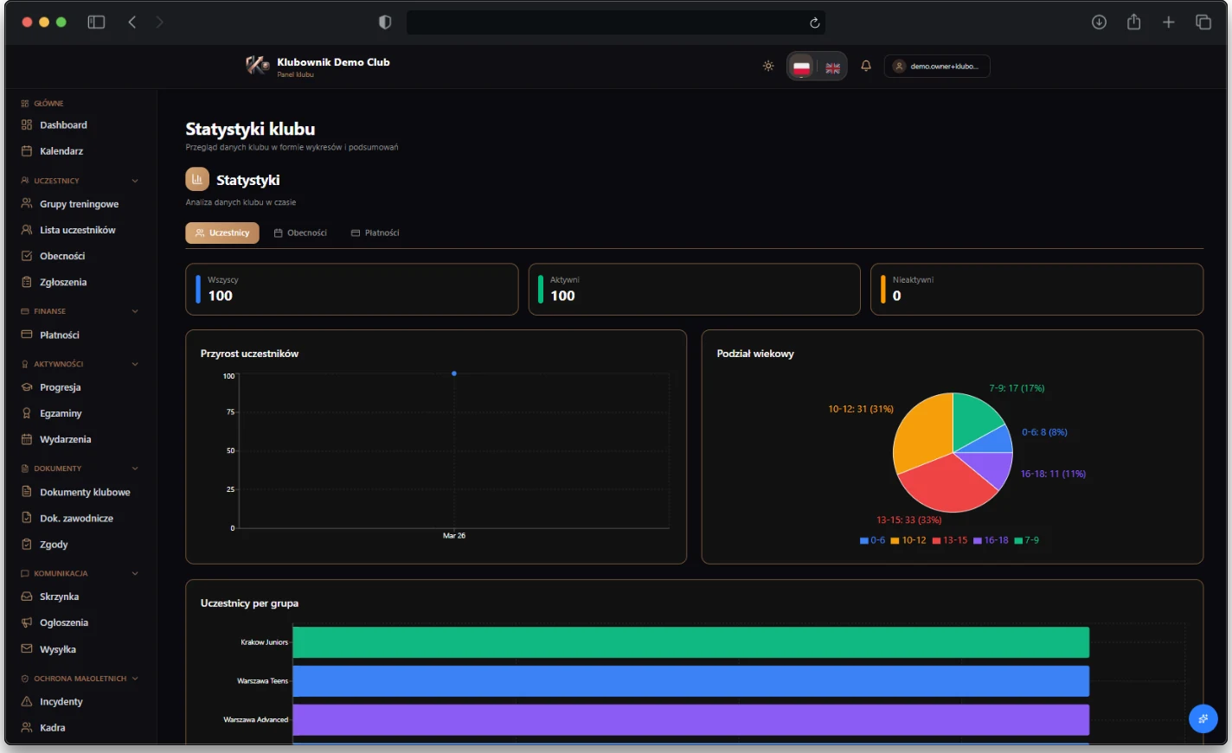The height and width of the screenshot is (753, 1232).
Task: Hide the 13-15 series in the pie legend
Action: tap(951, 539)
